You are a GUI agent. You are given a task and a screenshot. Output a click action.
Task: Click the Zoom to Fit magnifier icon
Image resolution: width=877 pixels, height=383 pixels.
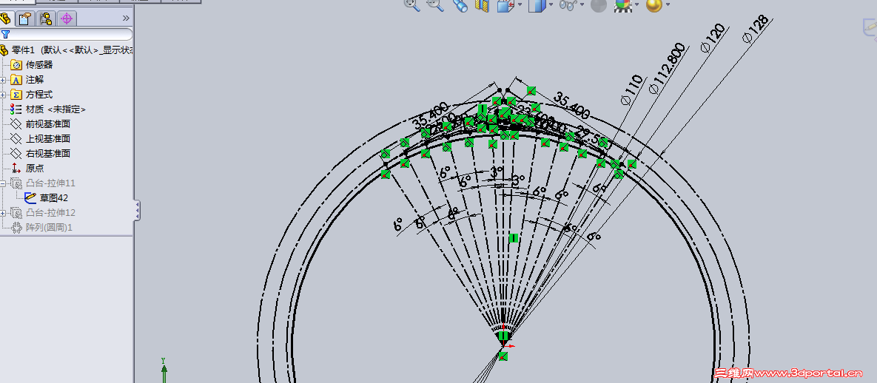click(412, 5)
